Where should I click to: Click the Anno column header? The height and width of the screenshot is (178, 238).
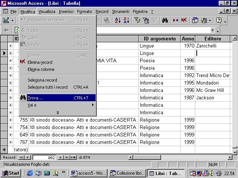click(188, 39)
